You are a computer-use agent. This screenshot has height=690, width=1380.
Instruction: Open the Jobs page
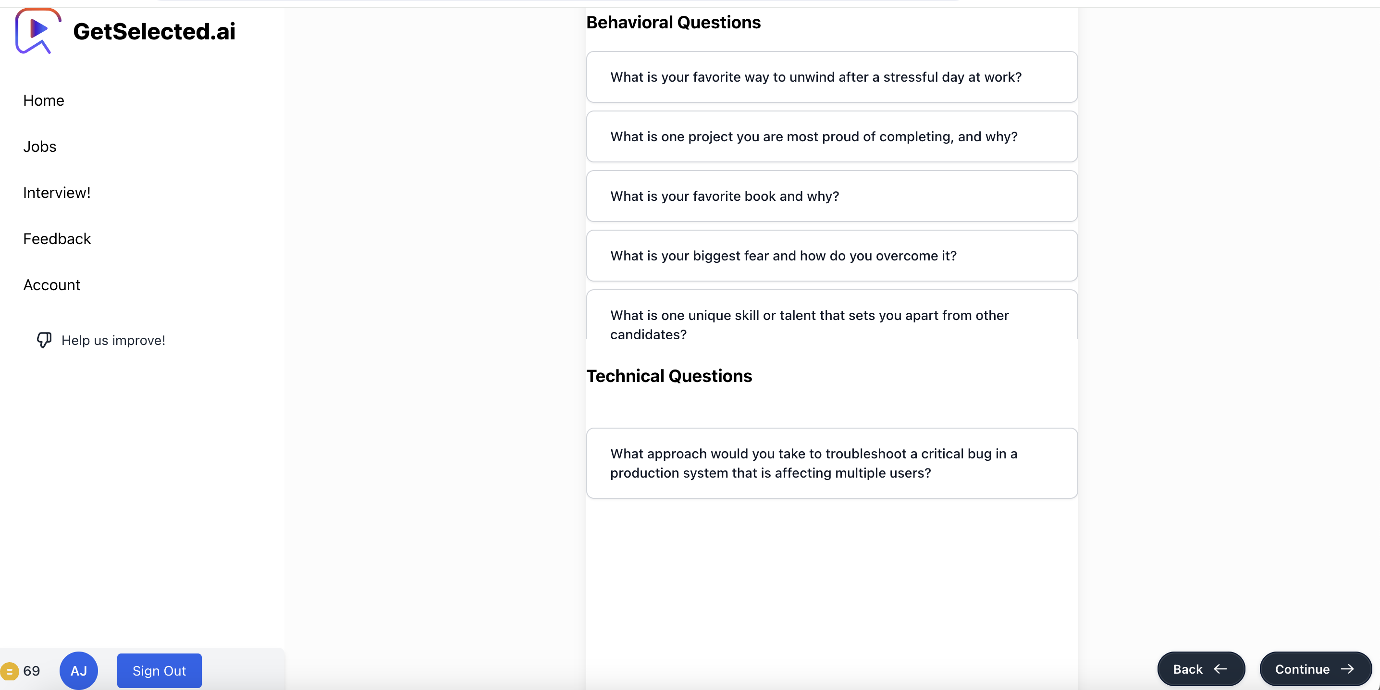click(x=40, y=146)
